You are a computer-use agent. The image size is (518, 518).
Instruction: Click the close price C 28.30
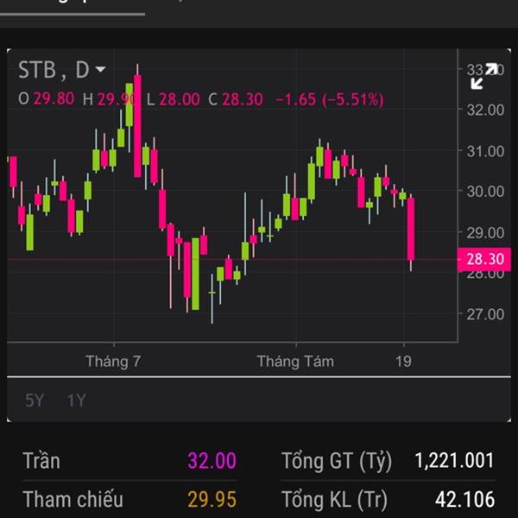(x=236, y=99)
